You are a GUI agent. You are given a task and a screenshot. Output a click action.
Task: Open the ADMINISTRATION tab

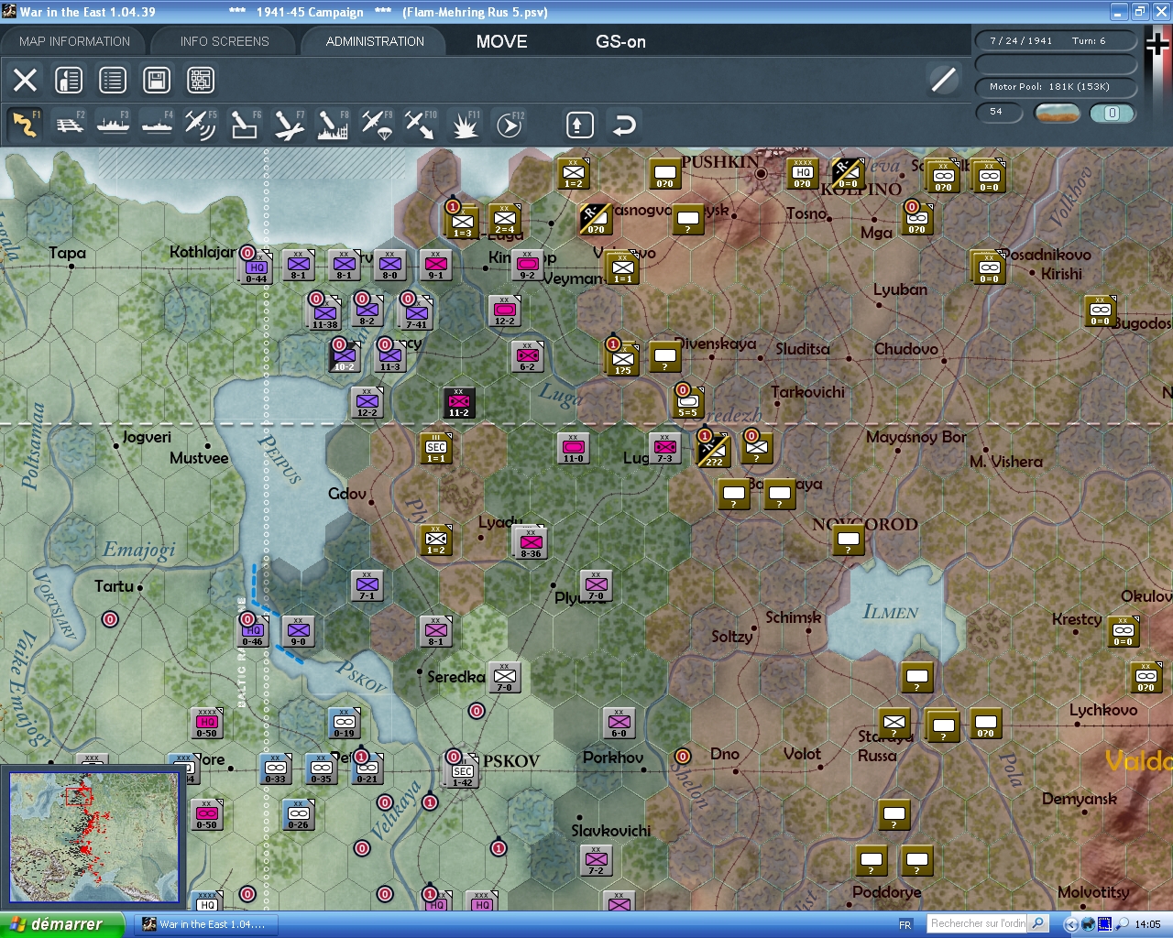pyautogui.click(x=375, y=41)
